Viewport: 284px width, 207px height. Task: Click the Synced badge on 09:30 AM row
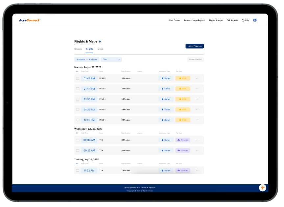tap(183, 140)
